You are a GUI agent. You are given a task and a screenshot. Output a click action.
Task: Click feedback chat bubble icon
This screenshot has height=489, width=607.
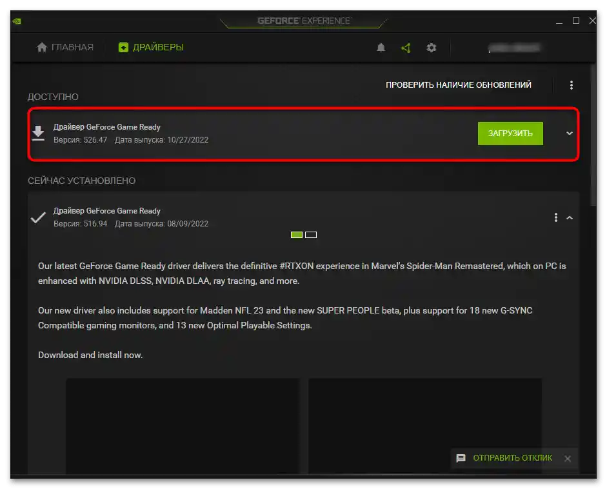tap(461, 459)
